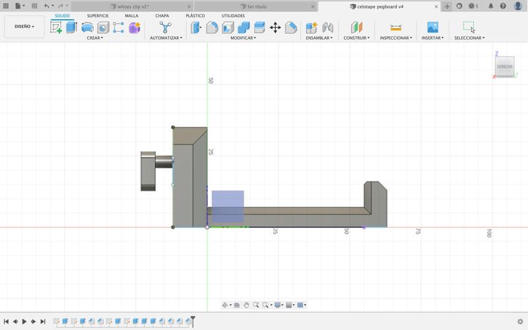Click the Measure tool under Inspeccionar
The image size is (528, 330).
pyautogui.click(x=395, y=28)
